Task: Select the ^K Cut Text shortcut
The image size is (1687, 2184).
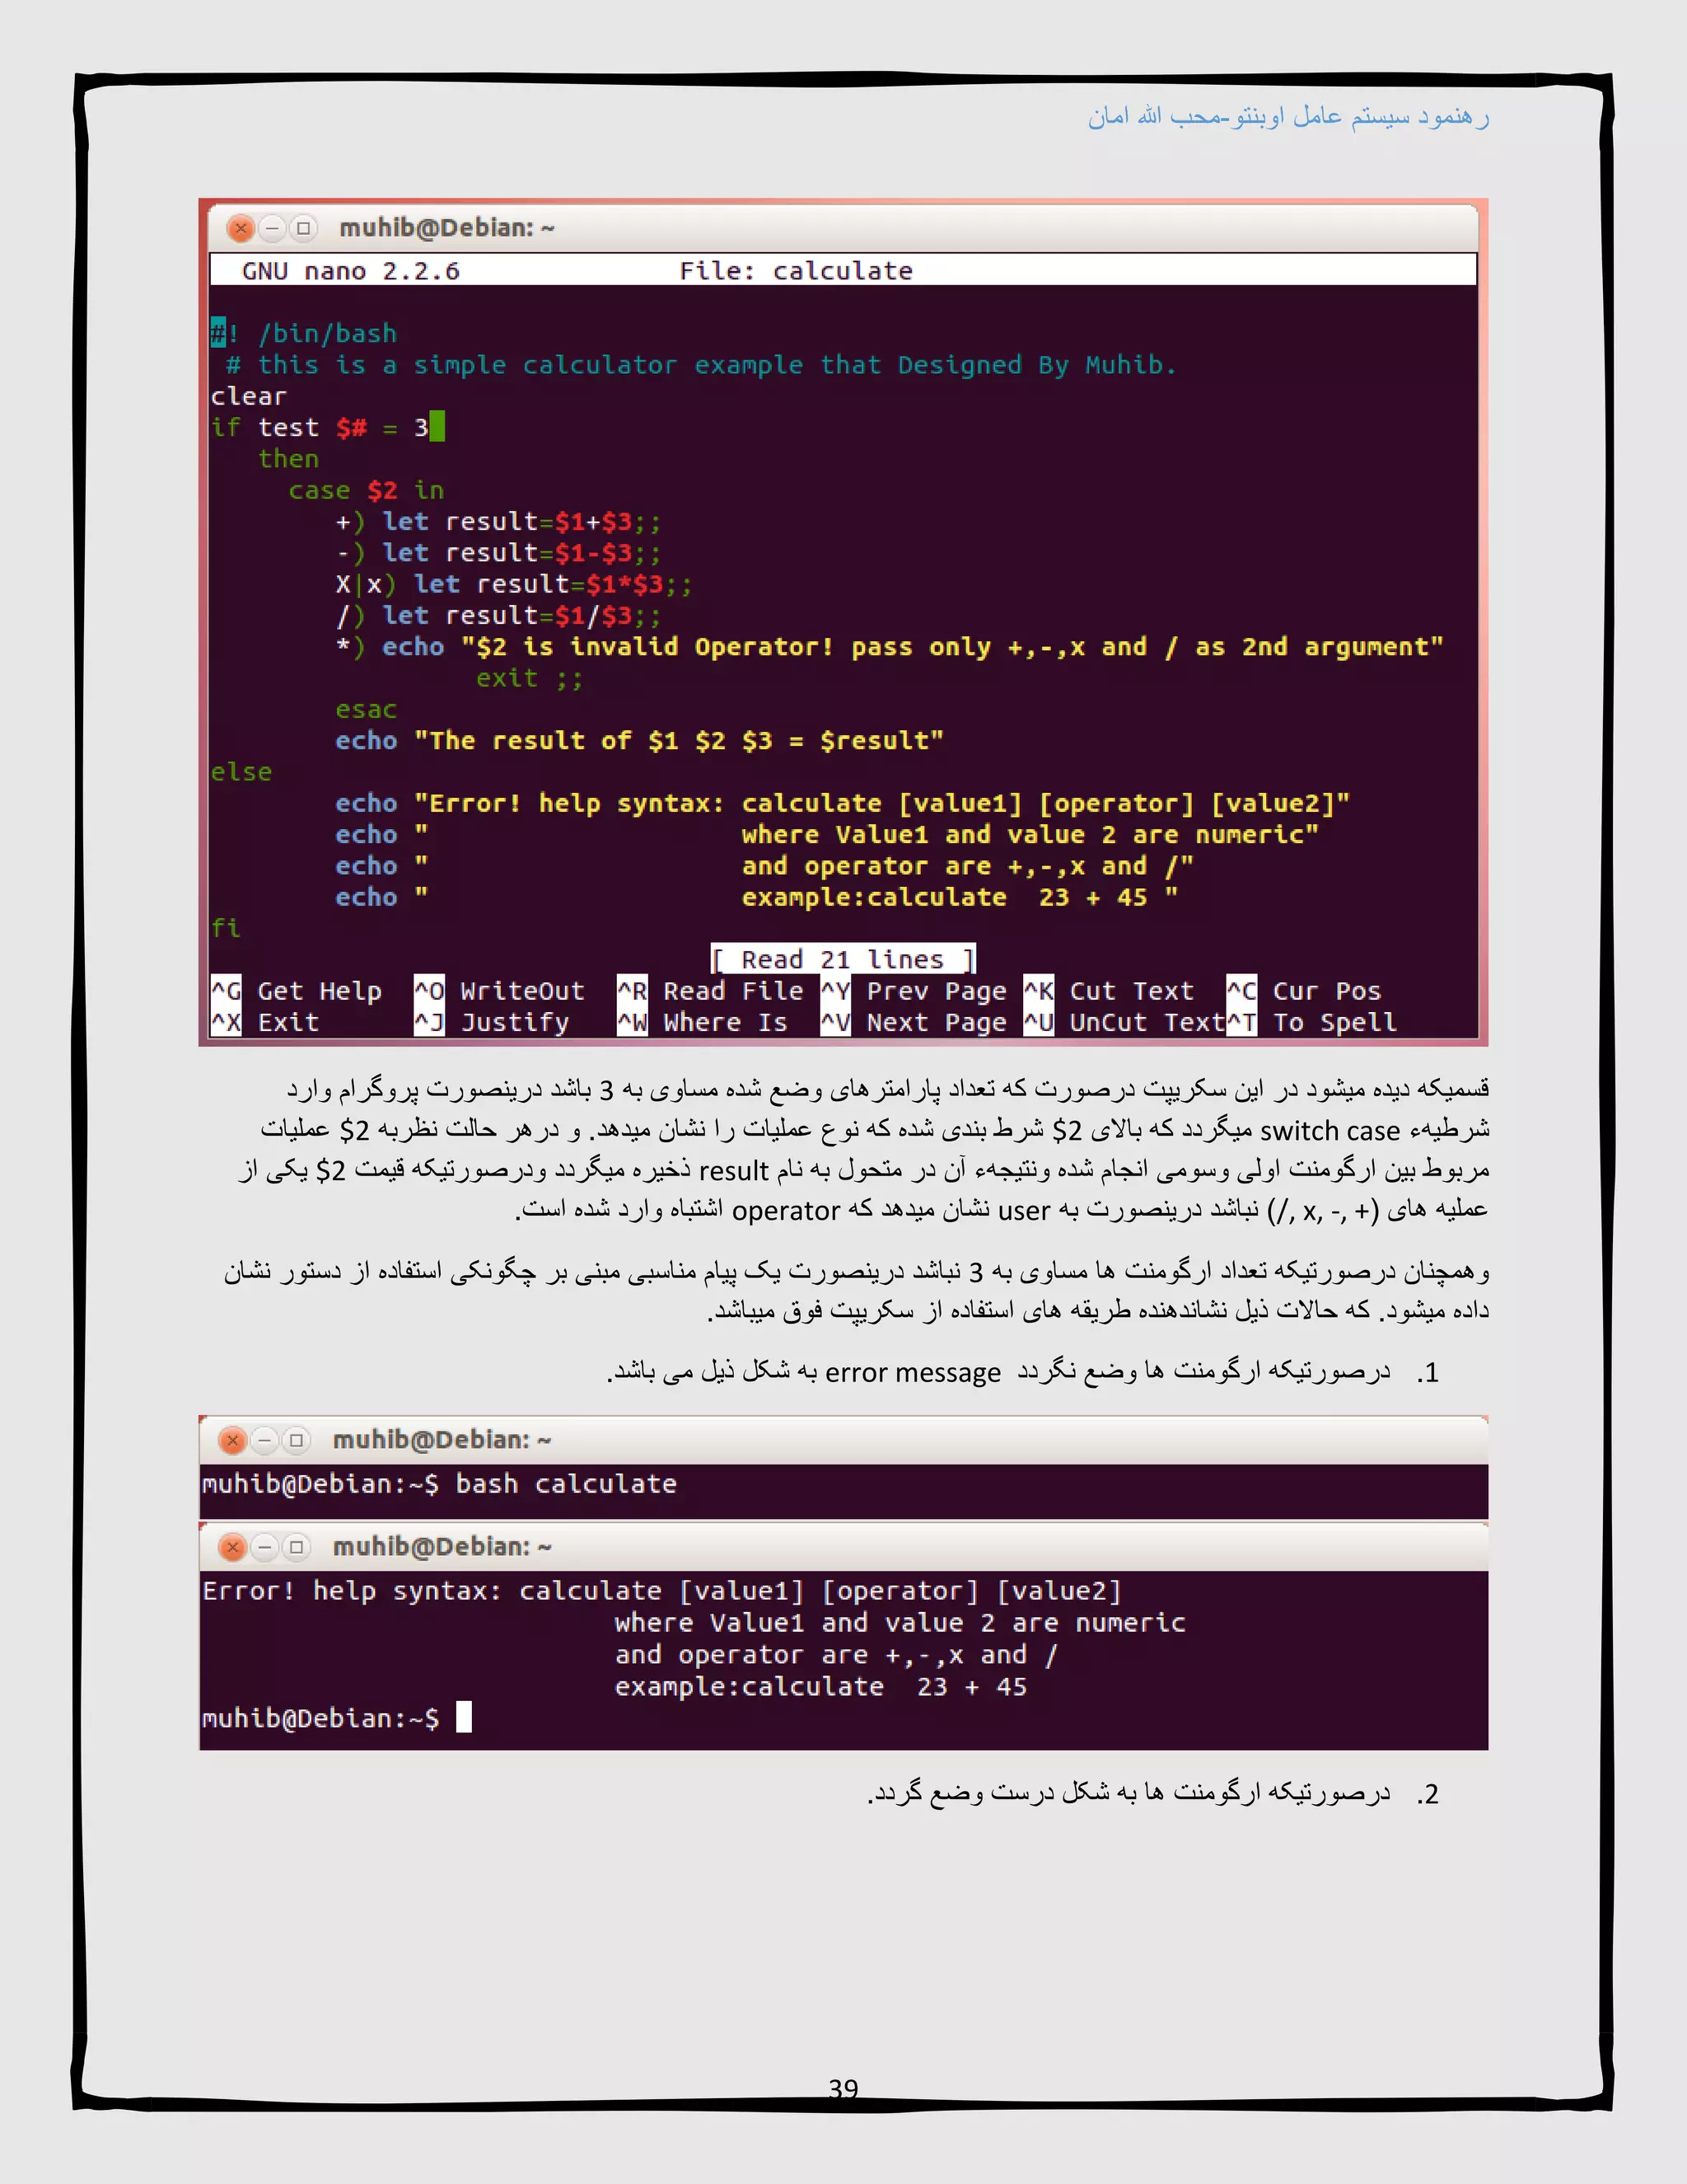Action: (1109, 991)
